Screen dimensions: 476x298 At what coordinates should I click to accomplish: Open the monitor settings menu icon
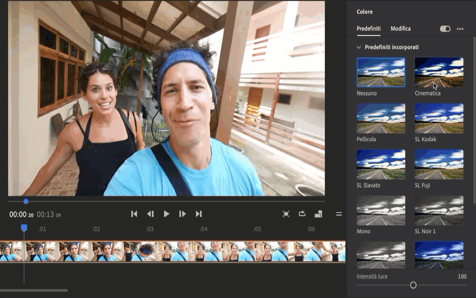pos(339,214)
